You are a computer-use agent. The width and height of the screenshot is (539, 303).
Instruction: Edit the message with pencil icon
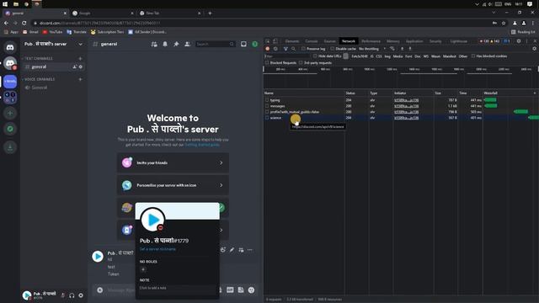click(x=232, y=250)
